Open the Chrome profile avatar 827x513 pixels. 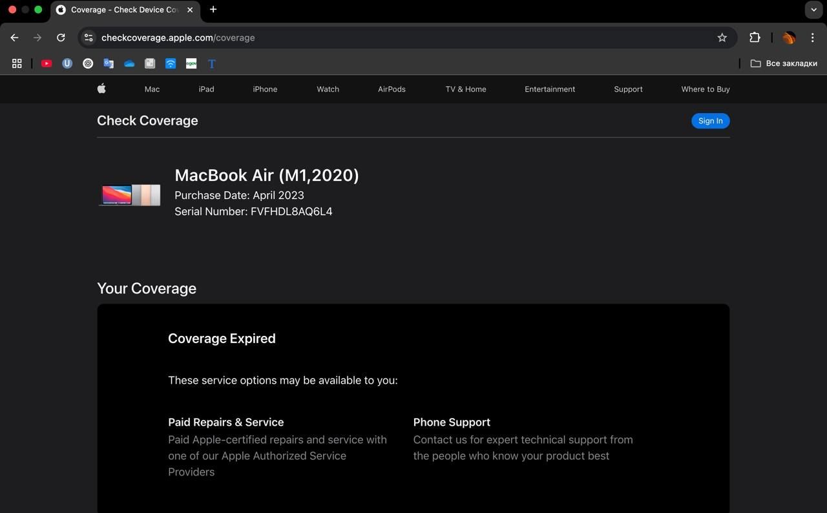coord(789,37)
